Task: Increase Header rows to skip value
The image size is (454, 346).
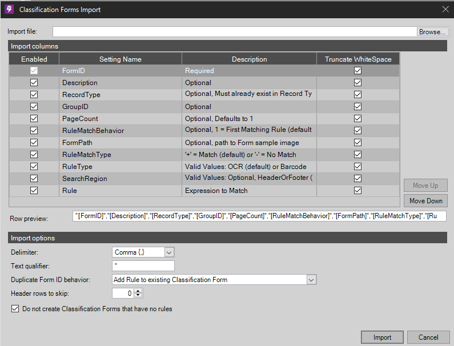Action: 138,291
